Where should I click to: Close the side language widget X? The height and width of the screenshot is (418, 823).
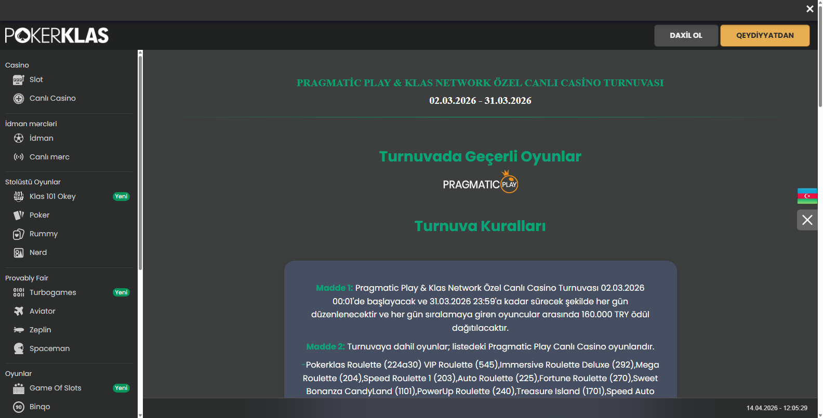(x=807, y=220)
